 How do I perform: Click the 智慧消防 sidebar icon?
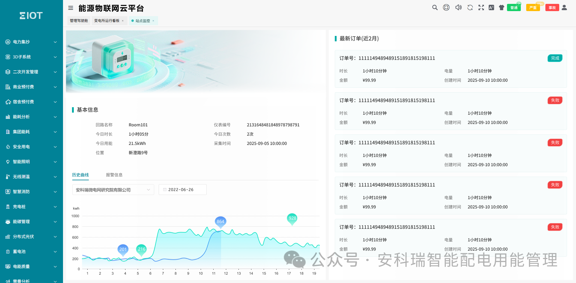8,192
